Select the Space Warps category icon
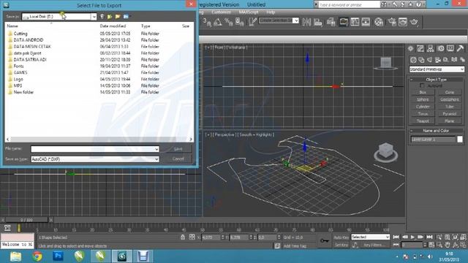Screen dimensions: 468x263 [454, 60]
